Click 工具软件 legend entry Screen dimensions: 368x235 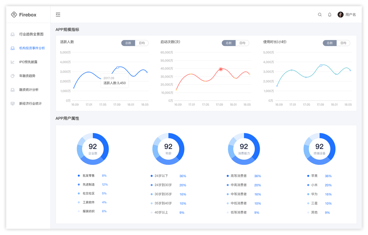[92, 202]
